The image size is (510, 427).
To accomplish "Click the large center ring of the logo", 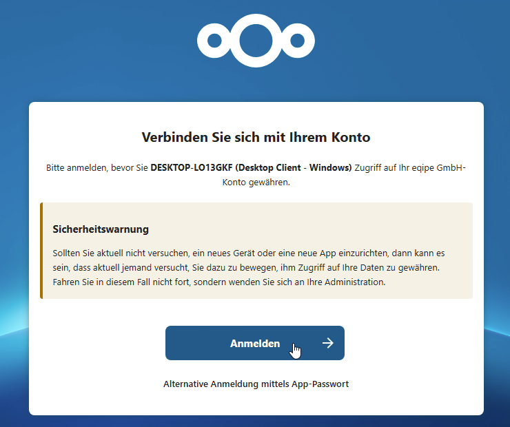I will (256, 41).
